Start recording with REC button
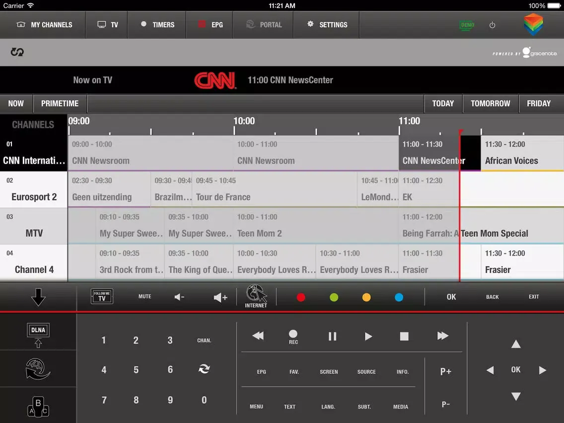 [293, 337]
